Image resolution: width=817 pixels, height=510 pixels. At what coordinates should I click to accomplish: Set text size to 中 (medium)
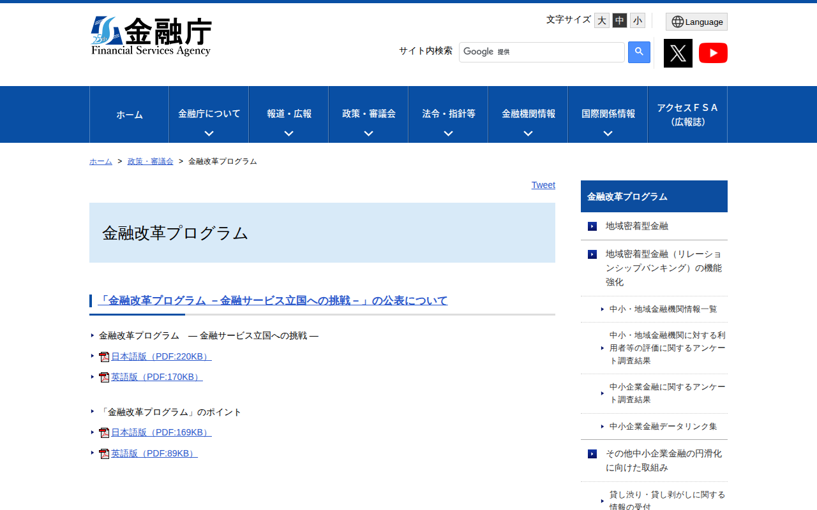(620, 20)
